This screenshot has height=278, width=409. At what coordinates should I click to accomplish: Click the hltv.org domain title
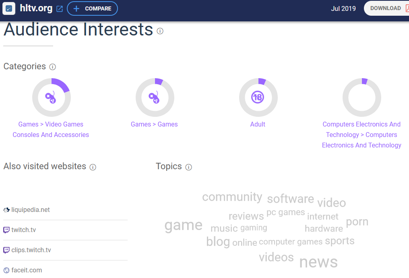[36, 8]
